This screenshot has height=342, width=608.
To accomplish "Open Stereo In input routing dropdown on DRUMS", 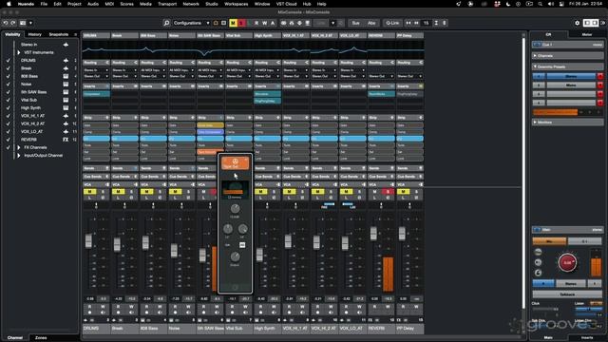I will (96, 70).
